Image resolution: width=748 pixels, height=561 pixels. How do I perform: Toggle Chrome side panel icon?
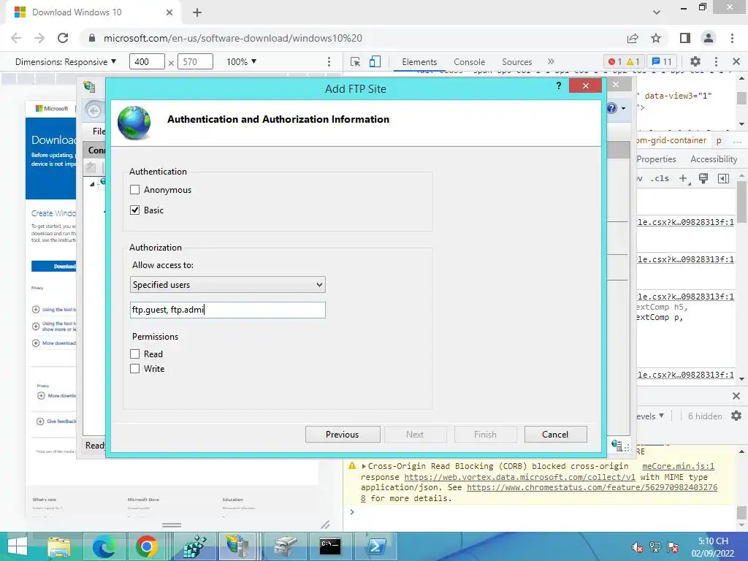point(685,38)
